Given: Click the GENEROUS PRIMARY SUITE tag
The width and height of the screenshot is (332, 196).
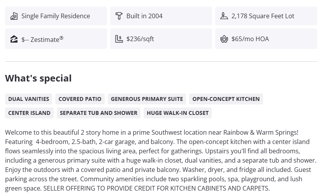Looking at the screenshot, I should coord(147,99).
